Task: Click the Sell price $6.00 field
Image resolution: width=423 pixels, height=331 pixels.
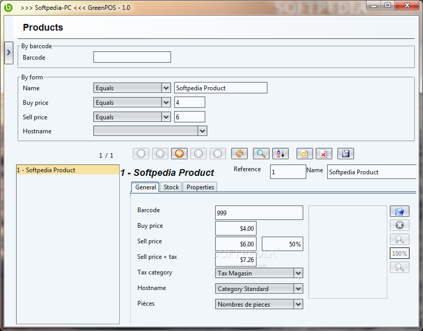Action: 236,244
